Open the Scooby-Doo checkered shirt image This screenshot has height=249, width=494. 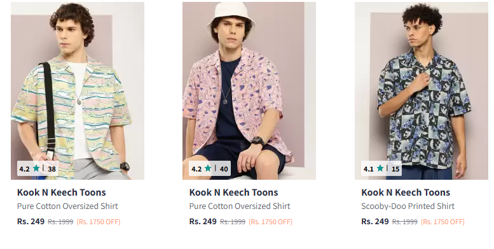click(x=422, y=91)
